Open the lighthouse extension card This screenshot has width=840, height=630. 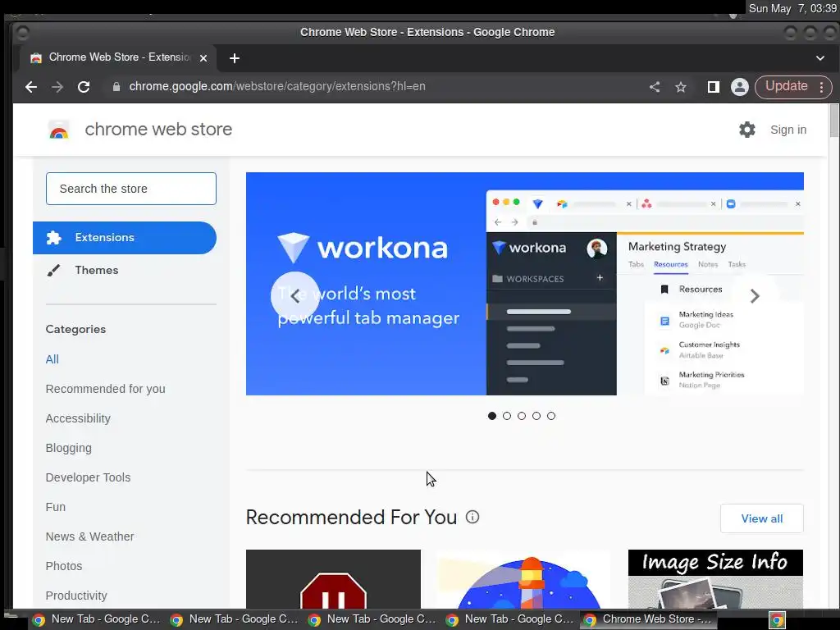pyautogui.click(x=523, y=578)
